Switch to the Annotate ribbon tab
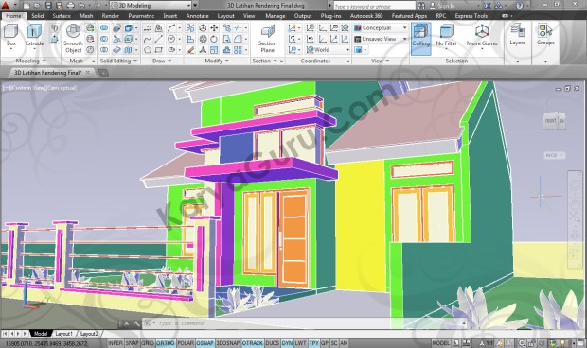This screenshot has height=348, width=587. 197,16
